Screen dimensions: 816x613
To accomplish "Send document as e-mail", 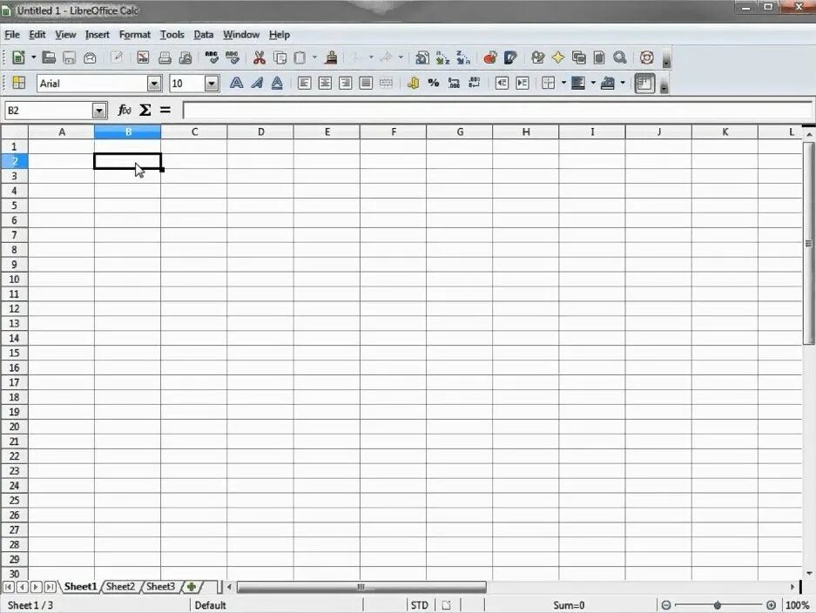I will (90, 57).
